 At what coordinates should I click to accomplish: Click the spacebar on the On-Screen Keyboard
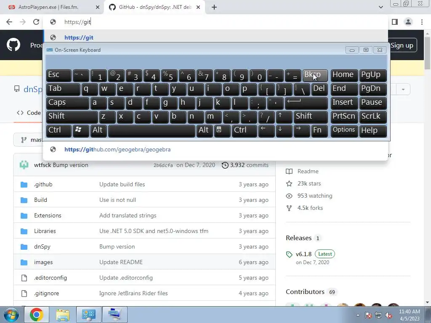coord(152,131)
